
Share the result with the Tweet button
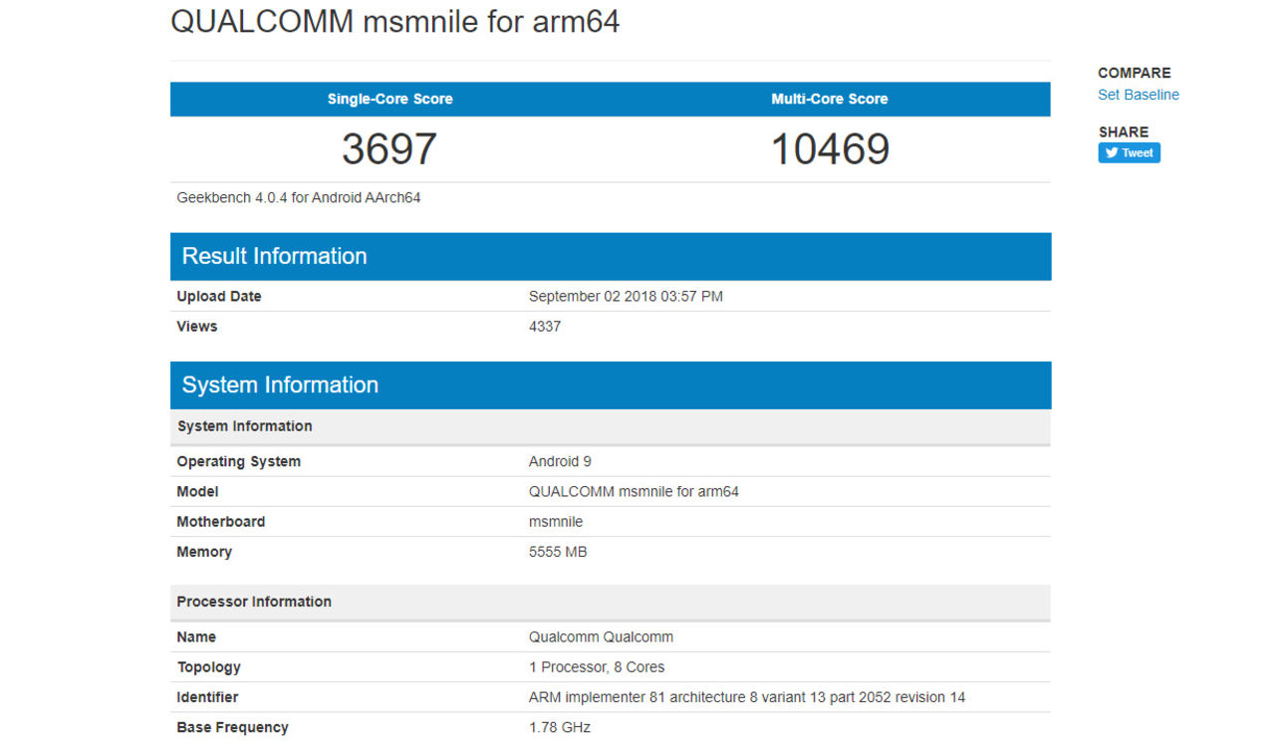point(1130,152)
